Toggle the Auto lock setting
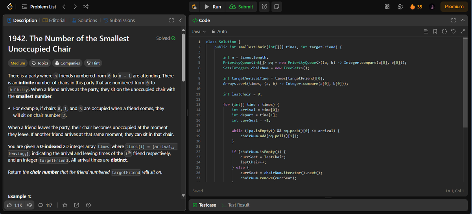The image size is (472, 214). [219, 31]
